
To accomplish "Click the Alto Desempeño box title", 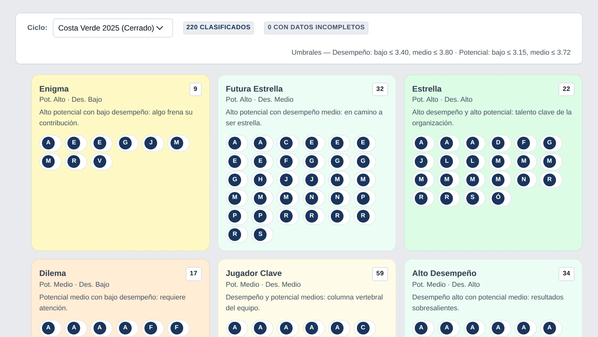I will coord(444,273).
